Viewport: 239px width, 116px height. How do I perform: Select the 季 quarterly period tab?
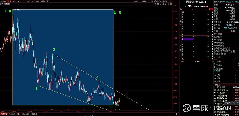click(16, 1)
